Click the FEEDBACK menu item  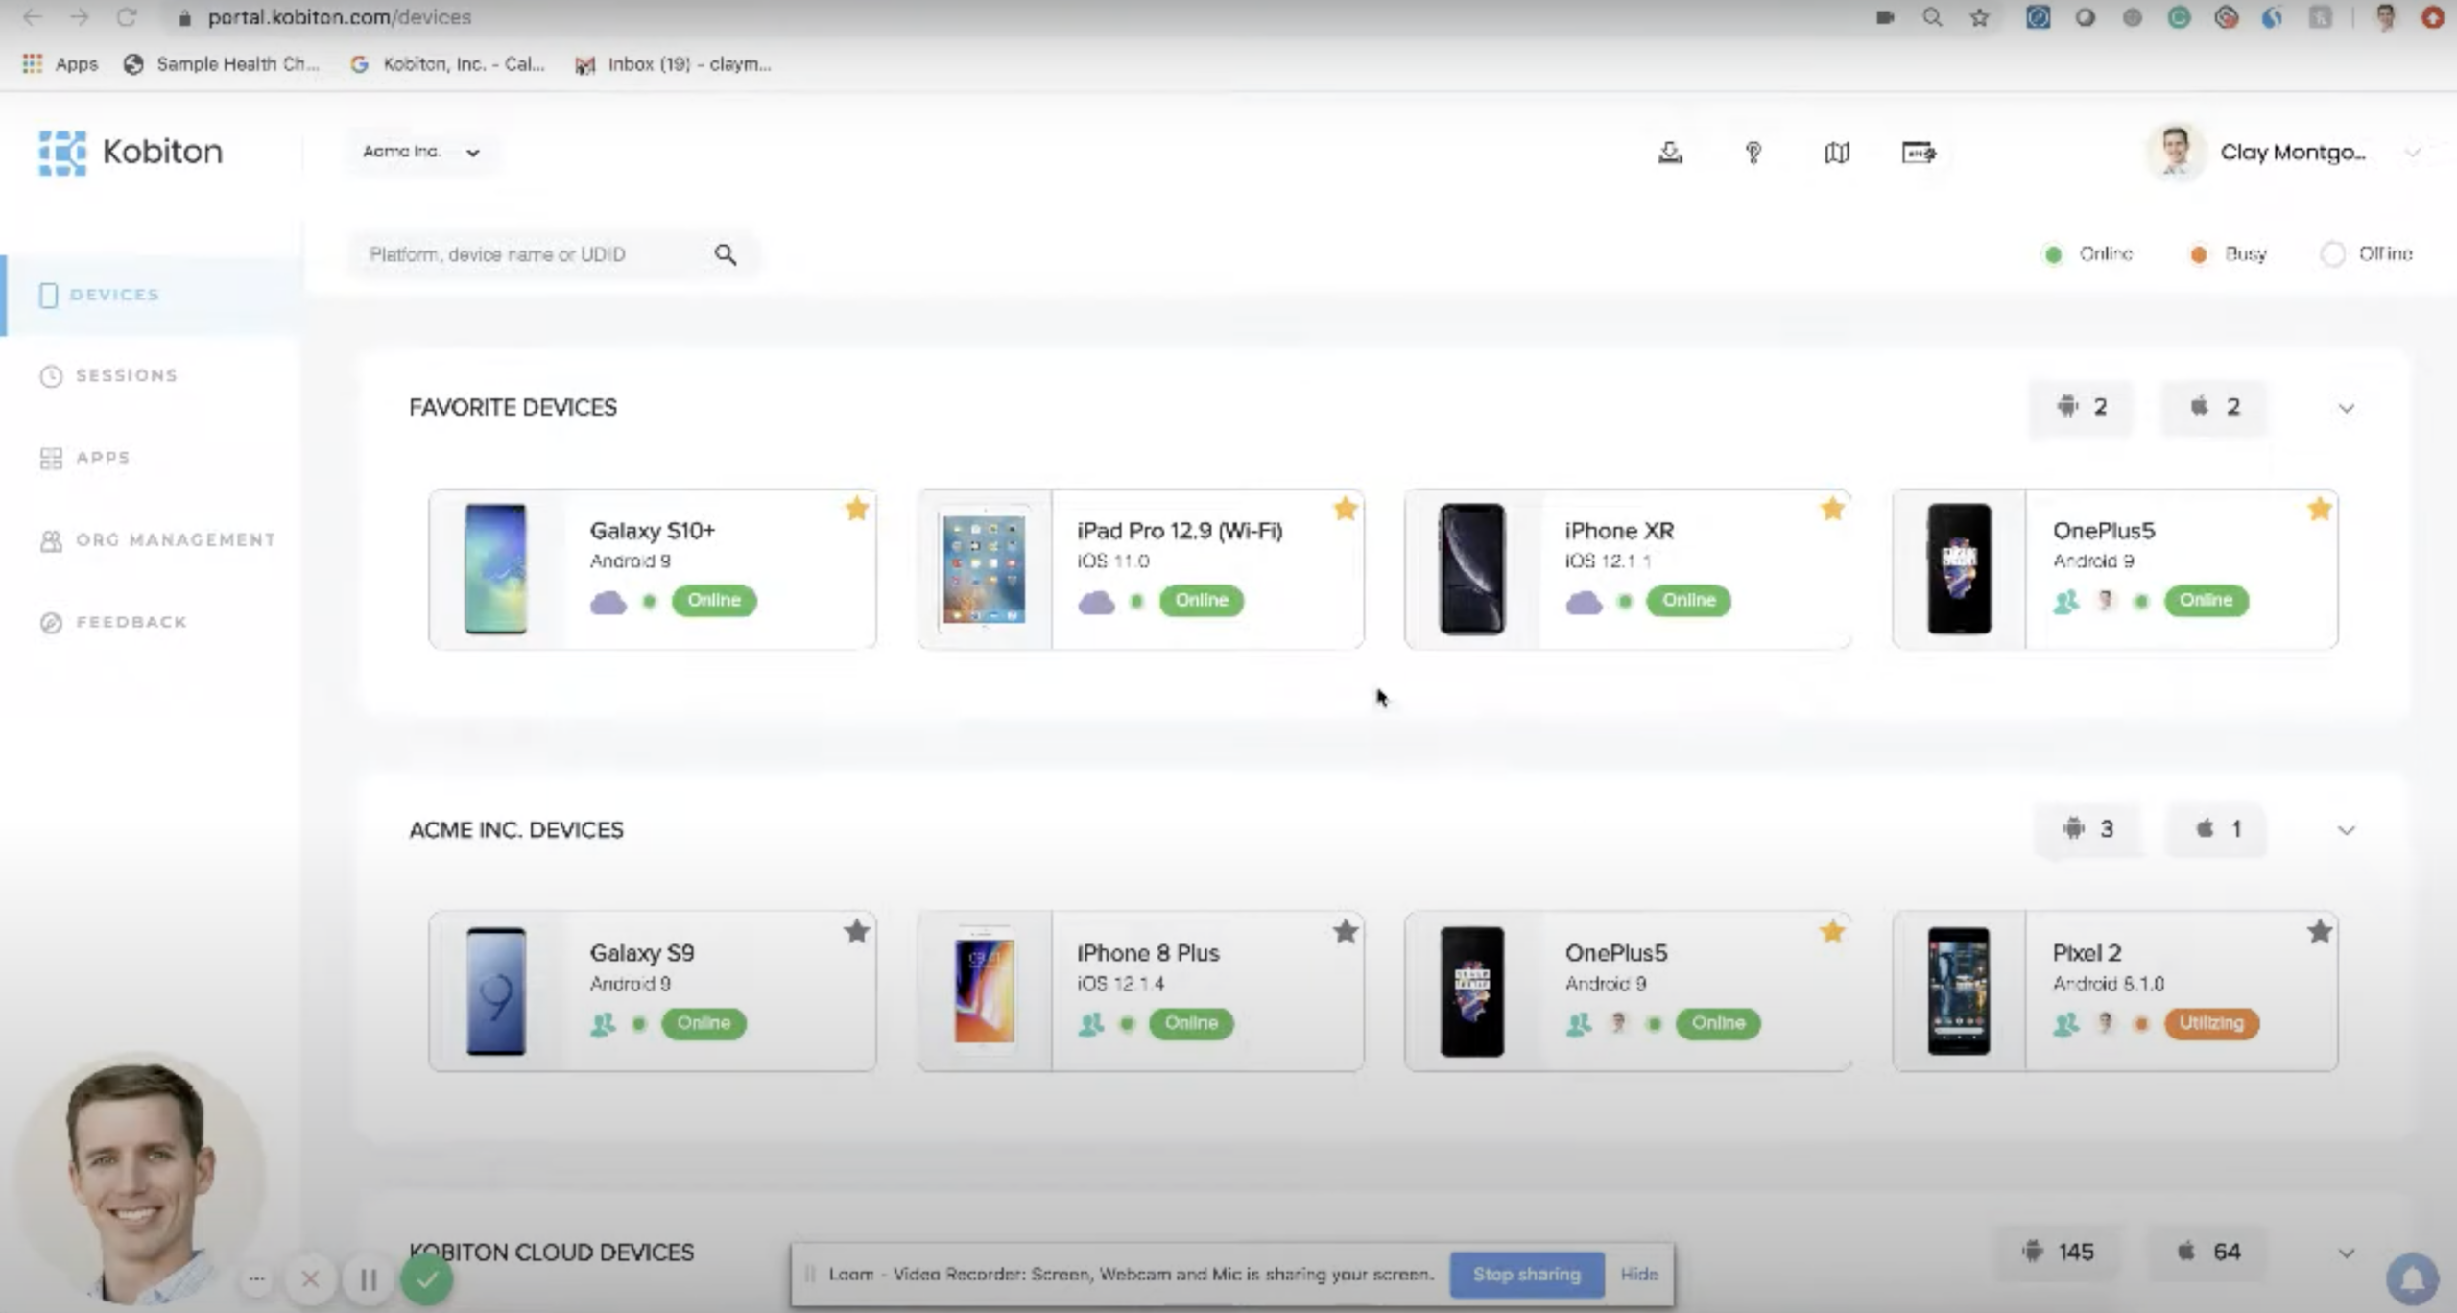coord(130,621)
